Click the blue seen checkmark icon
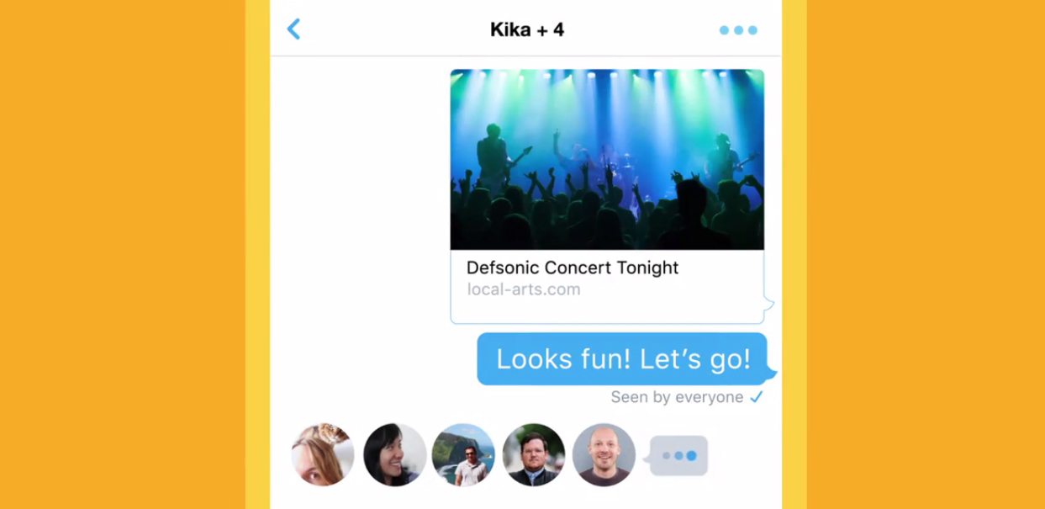 [x=757, y=397]
